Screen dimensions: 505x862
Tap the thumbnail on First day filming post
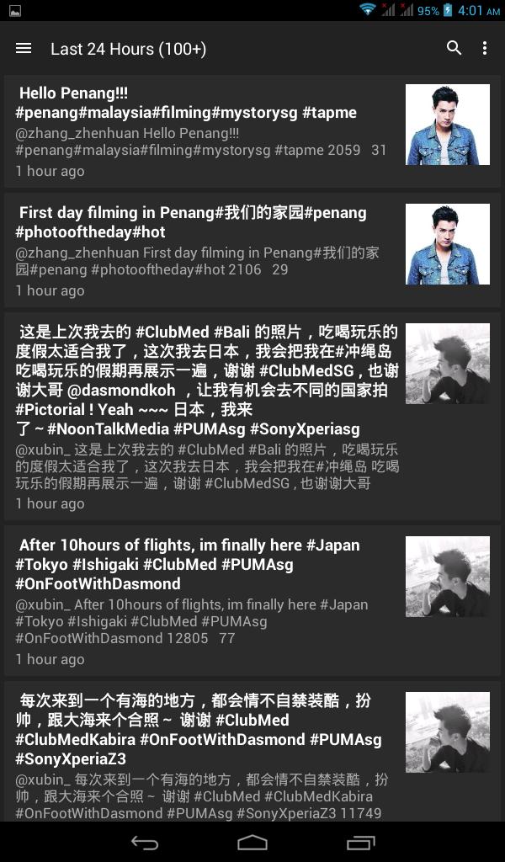(447, 244)
